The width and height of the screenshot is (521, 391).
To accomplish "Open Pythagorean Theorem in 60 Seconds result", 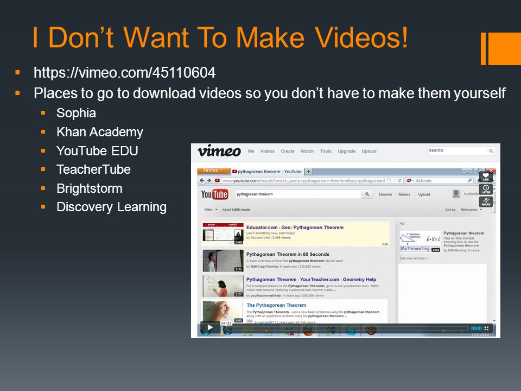I will click(x=288, y=254).
